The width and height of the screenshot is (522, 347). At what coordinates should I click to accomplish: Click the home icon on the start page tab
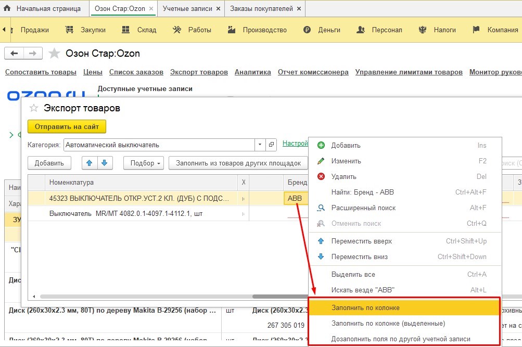[7, 8]
